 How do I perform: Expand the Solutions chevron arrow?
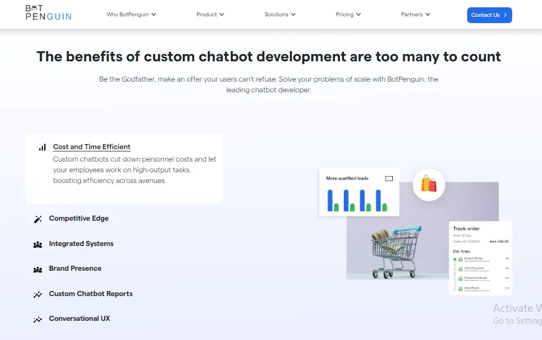point(293,15)
